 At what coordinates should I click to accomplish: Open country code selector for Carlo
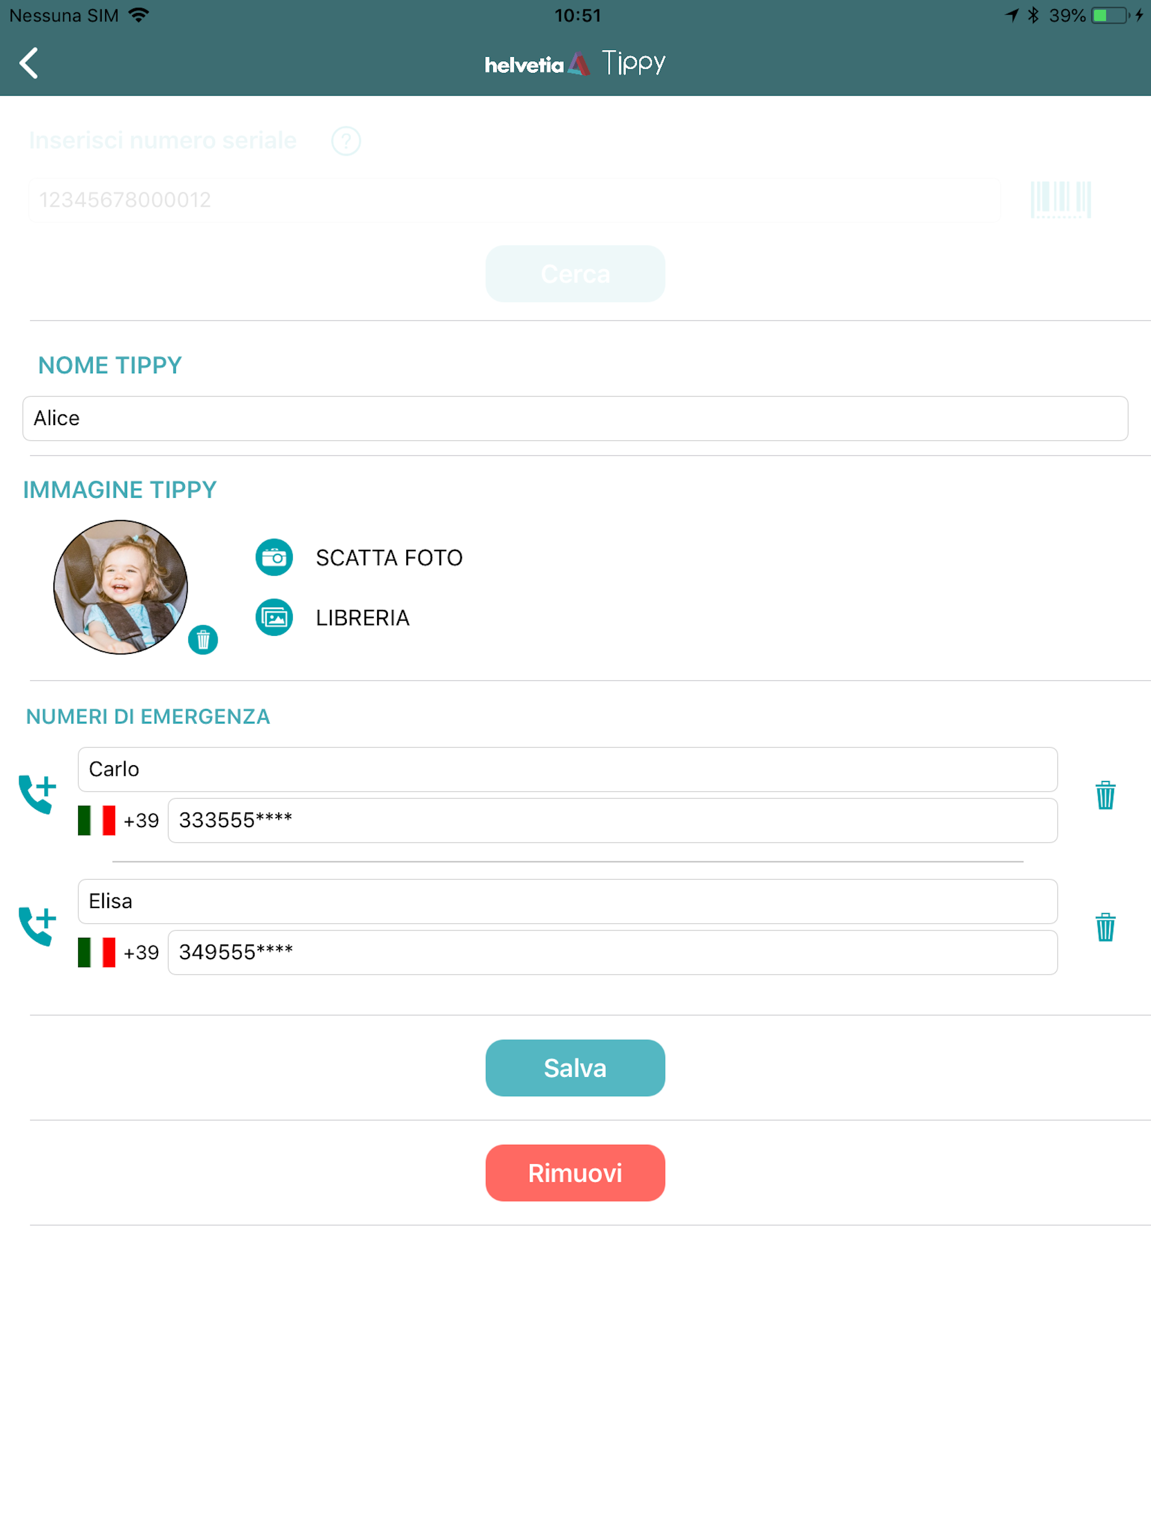coord(119,820)
